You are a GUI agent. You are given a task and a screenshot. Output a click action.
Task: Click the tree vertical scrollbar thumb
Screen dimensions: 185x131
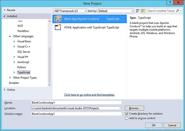pyautogui.click(x=50, y=65)
